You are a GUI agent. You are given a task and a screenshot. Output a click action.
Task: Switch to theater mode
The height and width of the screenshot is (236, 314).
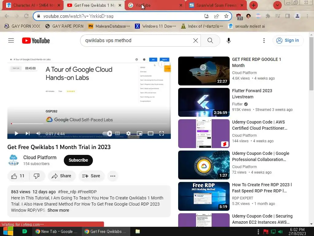[150, 133]
